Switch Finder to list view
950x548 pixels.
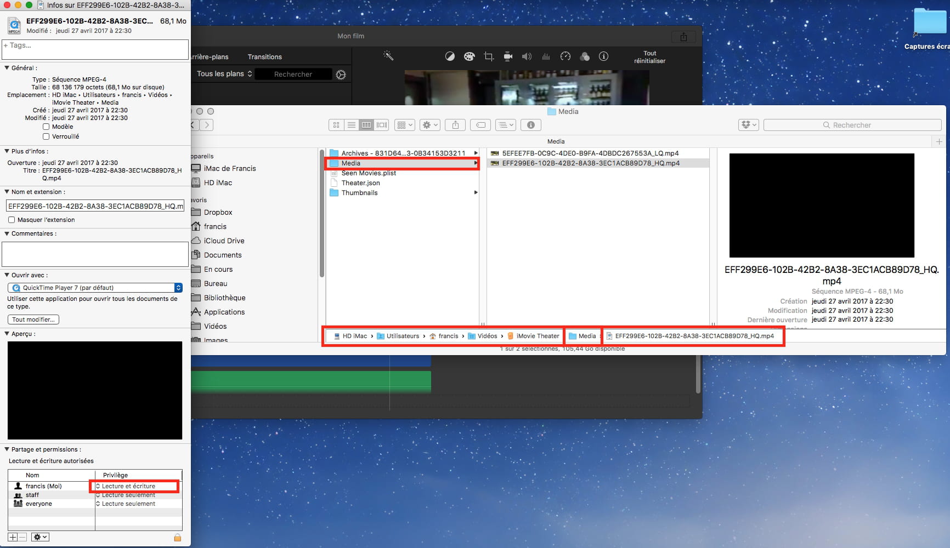click(352, 125)
